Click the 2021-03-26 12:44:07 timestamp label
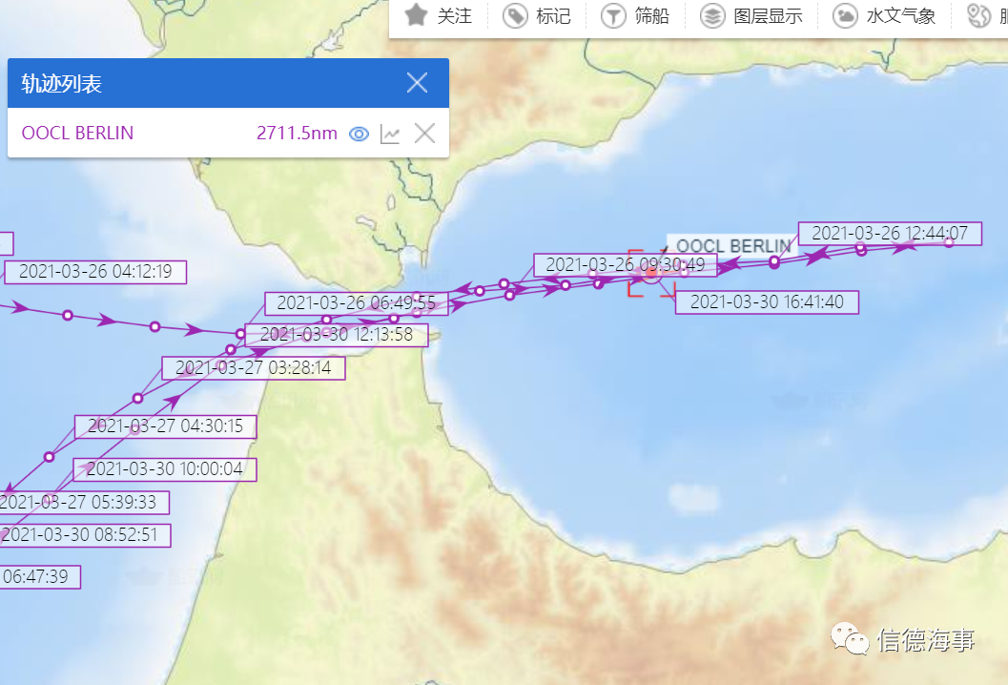Viewport: 1008px width, 685px height. coord(890,234)
